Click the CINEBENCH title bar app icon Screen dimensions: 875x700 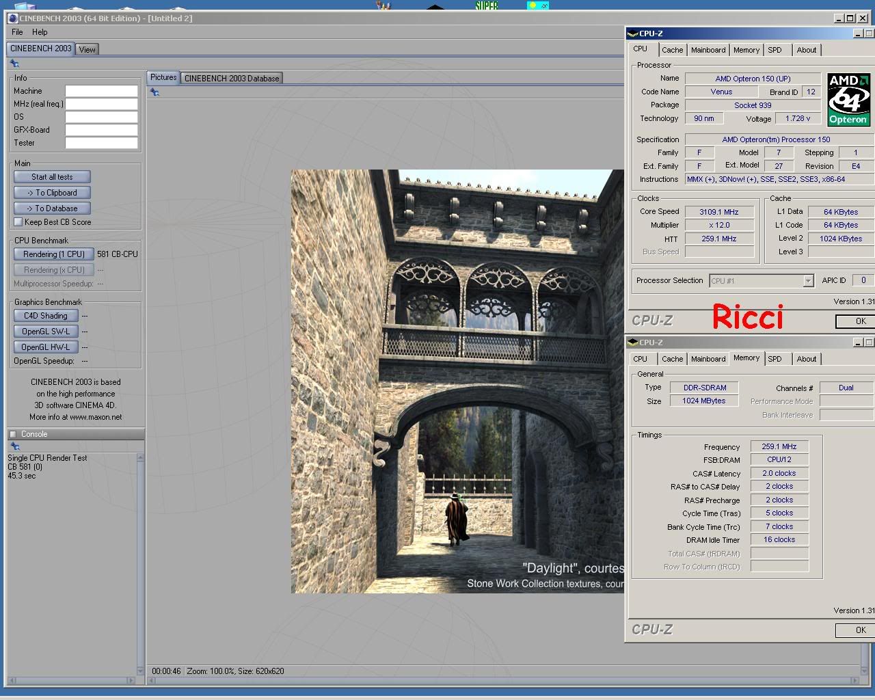pyautogui.click(x=13, y=18)
